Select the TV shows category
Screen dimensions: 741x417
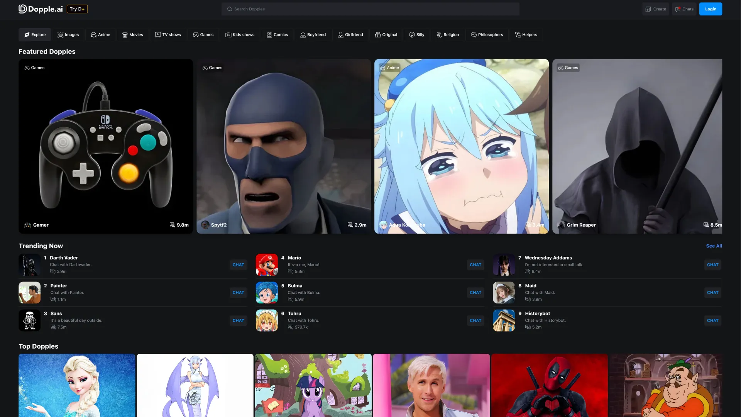(x=168, y=35)
